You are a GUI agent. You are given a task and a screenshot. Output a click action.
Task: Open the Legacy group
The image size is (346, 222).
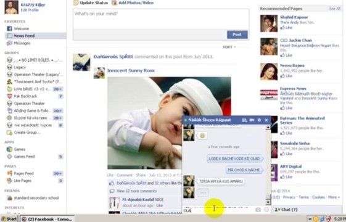(20, 67)
